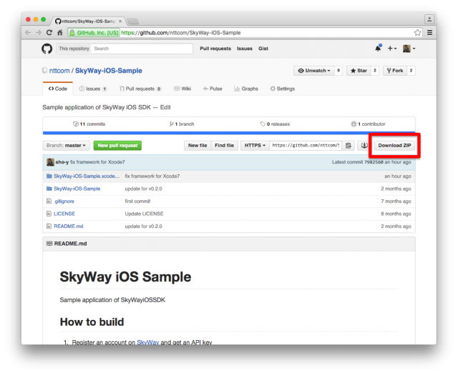The width and height of the screenshot is (458, 375).
Task: Bookmark this page with the star icon
Action: coord(417,32)
